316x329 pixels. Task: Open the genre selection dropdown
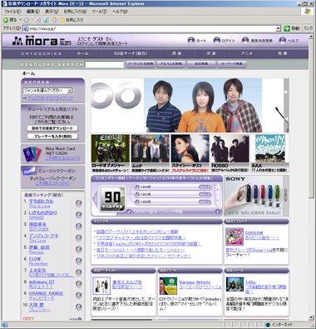(x=47, y=91)
